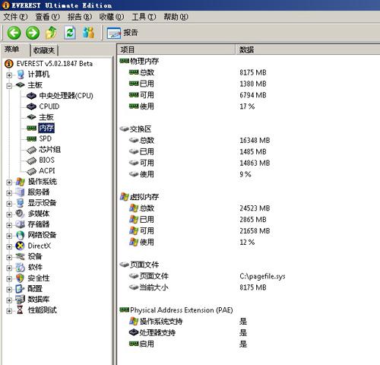Collapse the 主板 tree node
Screen dimensions: 380x365
9,86
